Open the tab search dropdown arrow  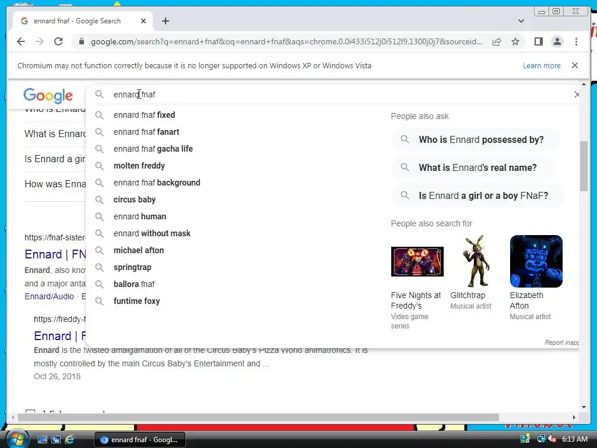pyautogui.click(x=521, y=21)
